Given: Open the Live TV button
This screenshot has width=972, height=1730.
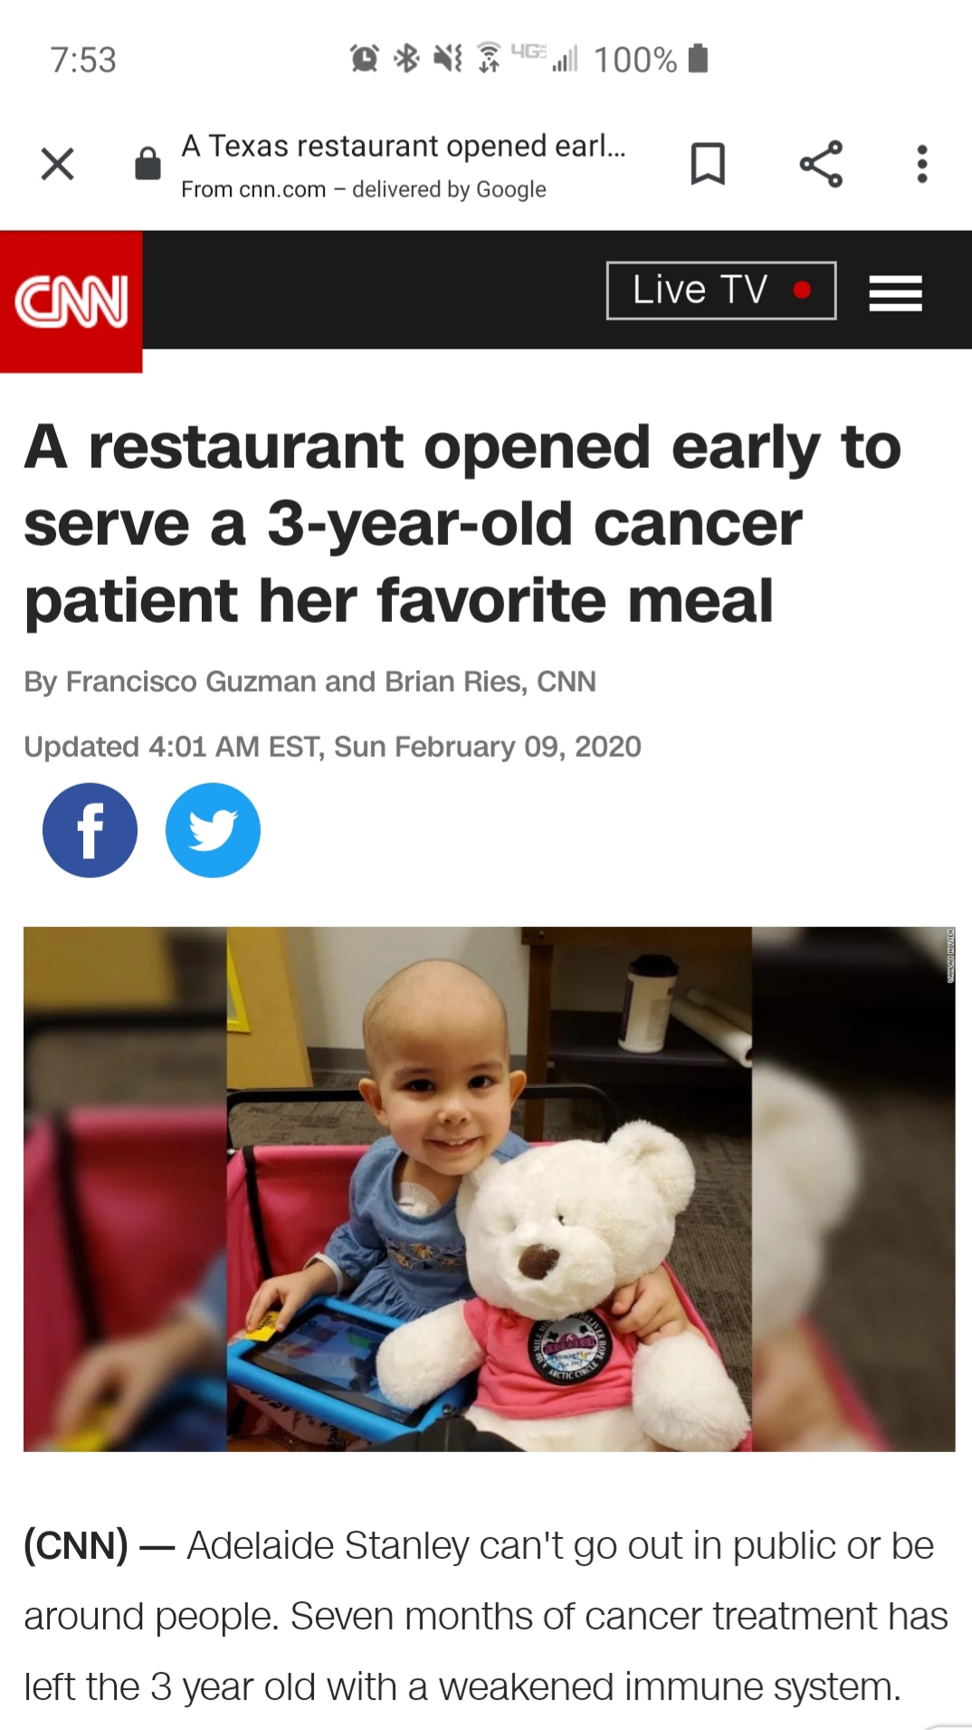Looking at the screenshot, I should pos(720,291).
